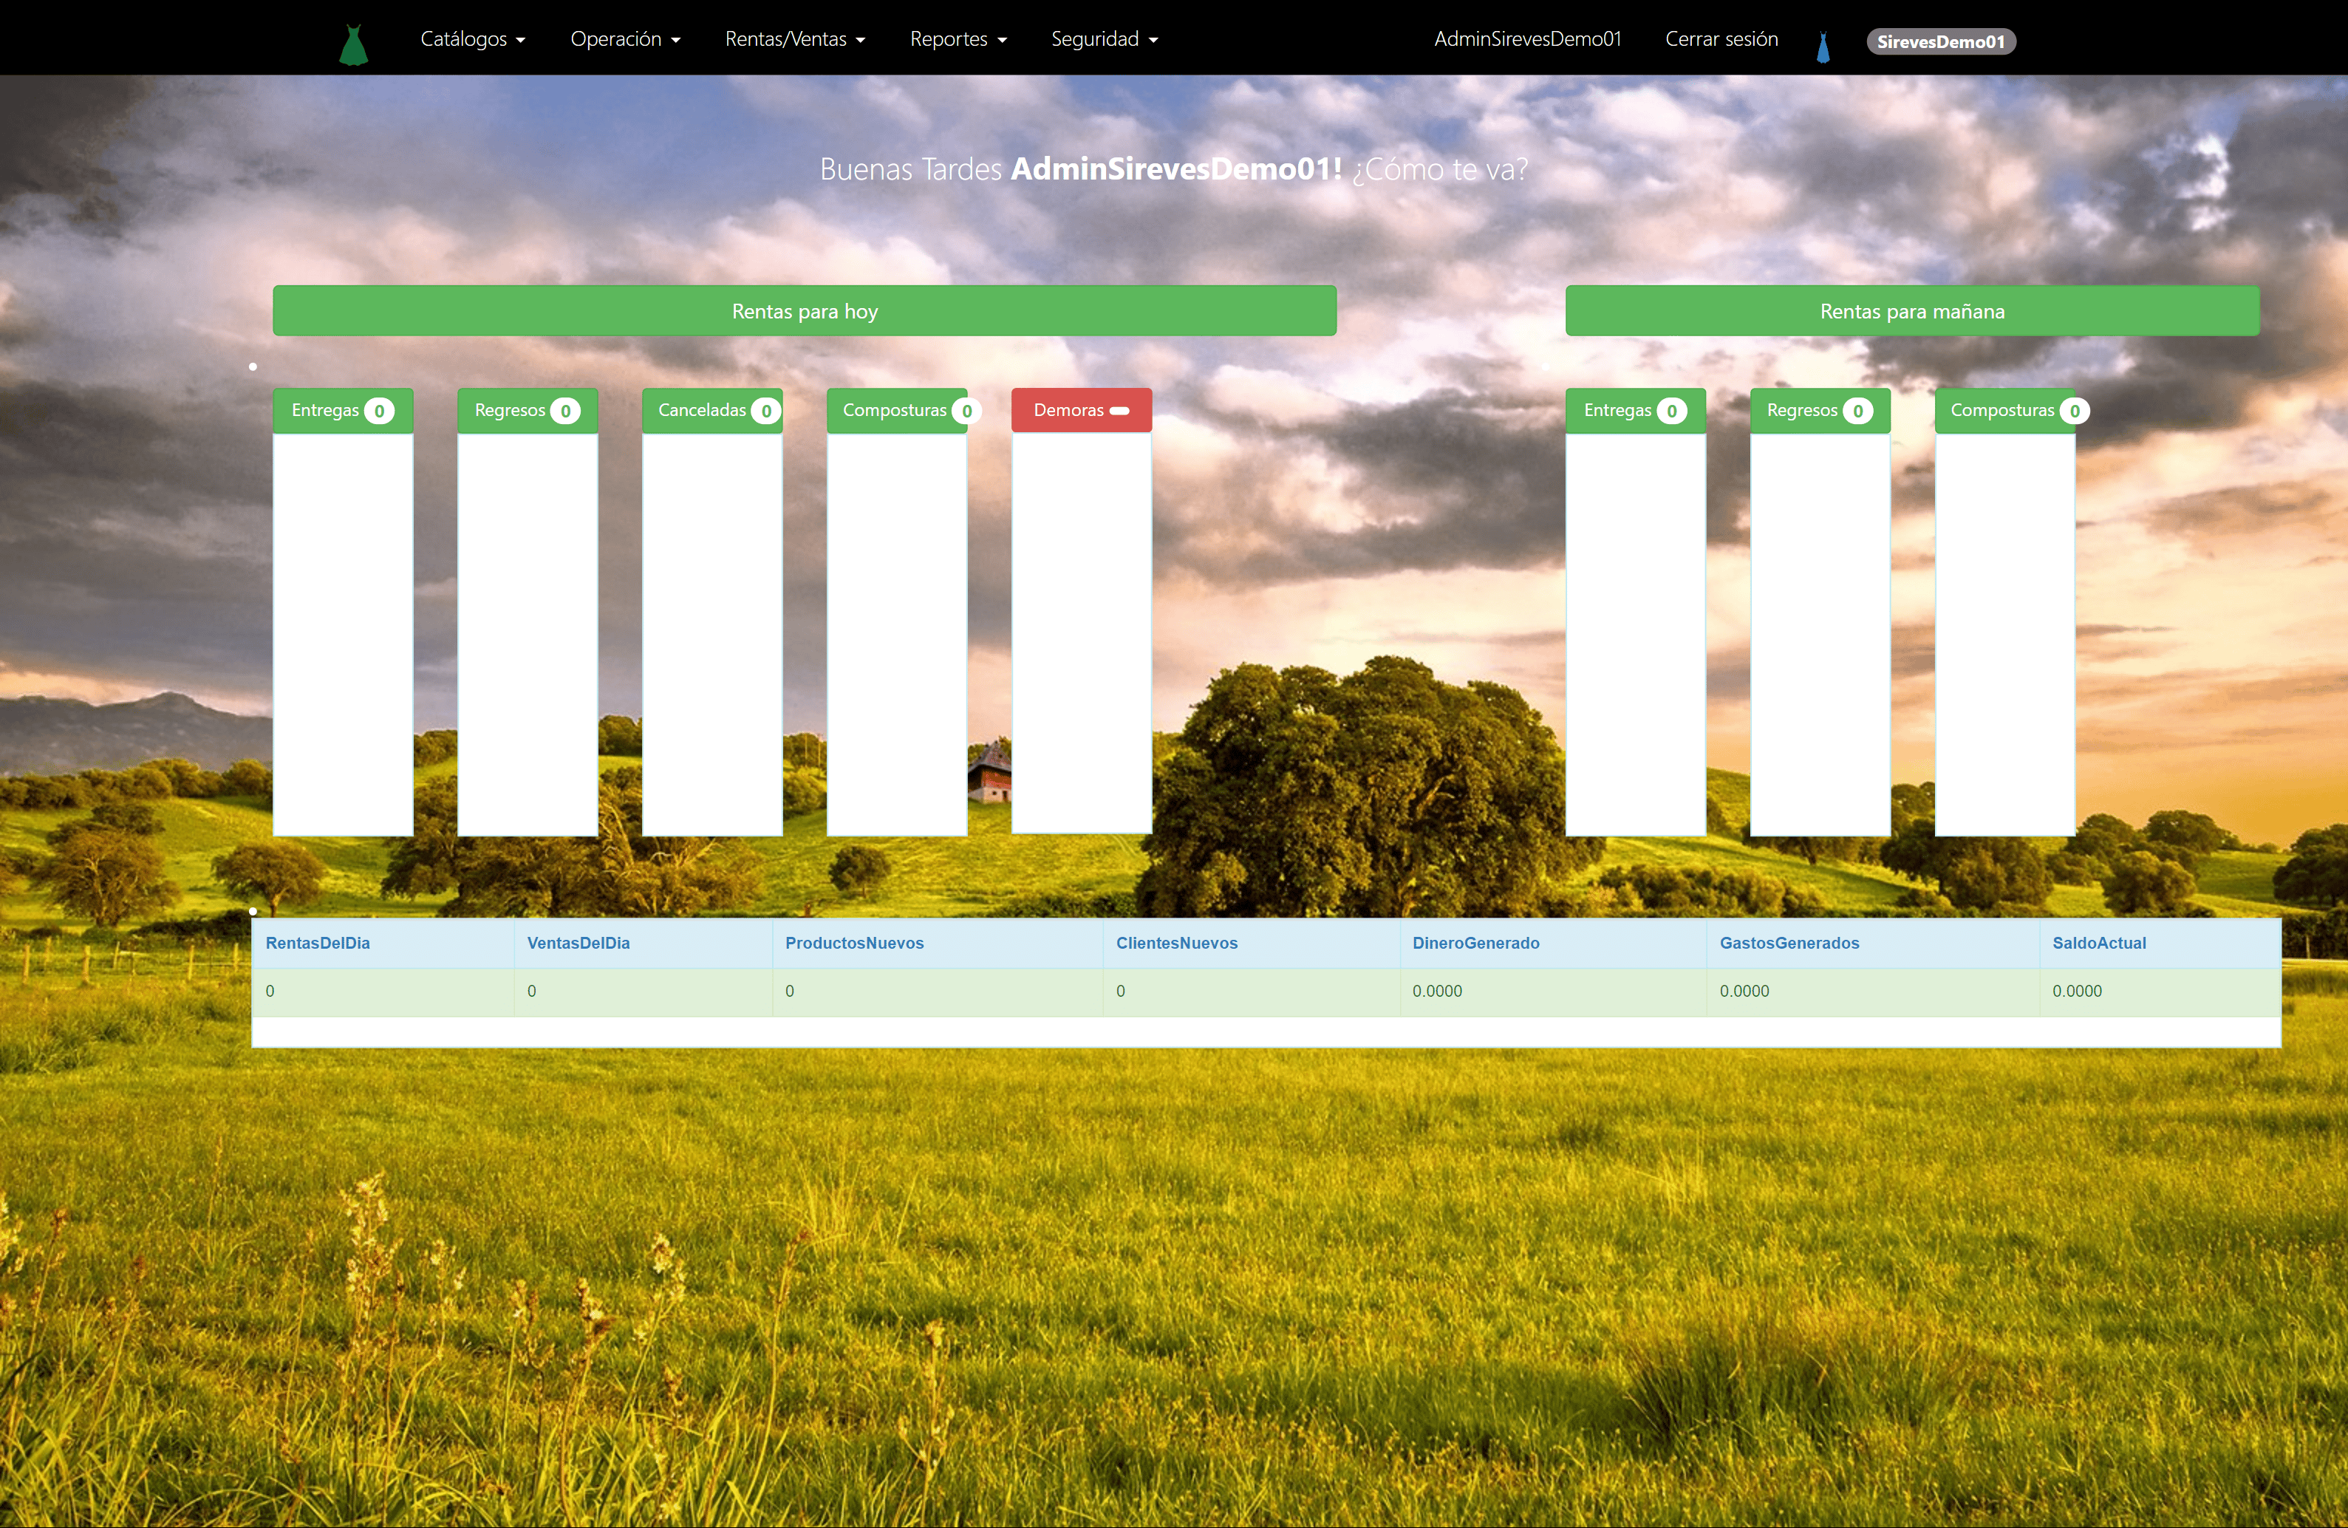
Task: Select the Canceladas tab
Action: tap(711, 410)
